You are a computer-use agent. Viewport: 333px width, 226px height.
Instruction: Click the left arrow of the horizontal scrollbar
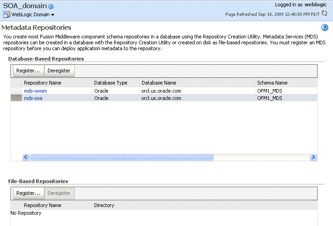tap(26, 157)
